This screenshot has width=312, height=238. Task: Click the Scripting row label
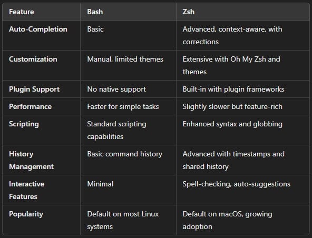[24, 124]
